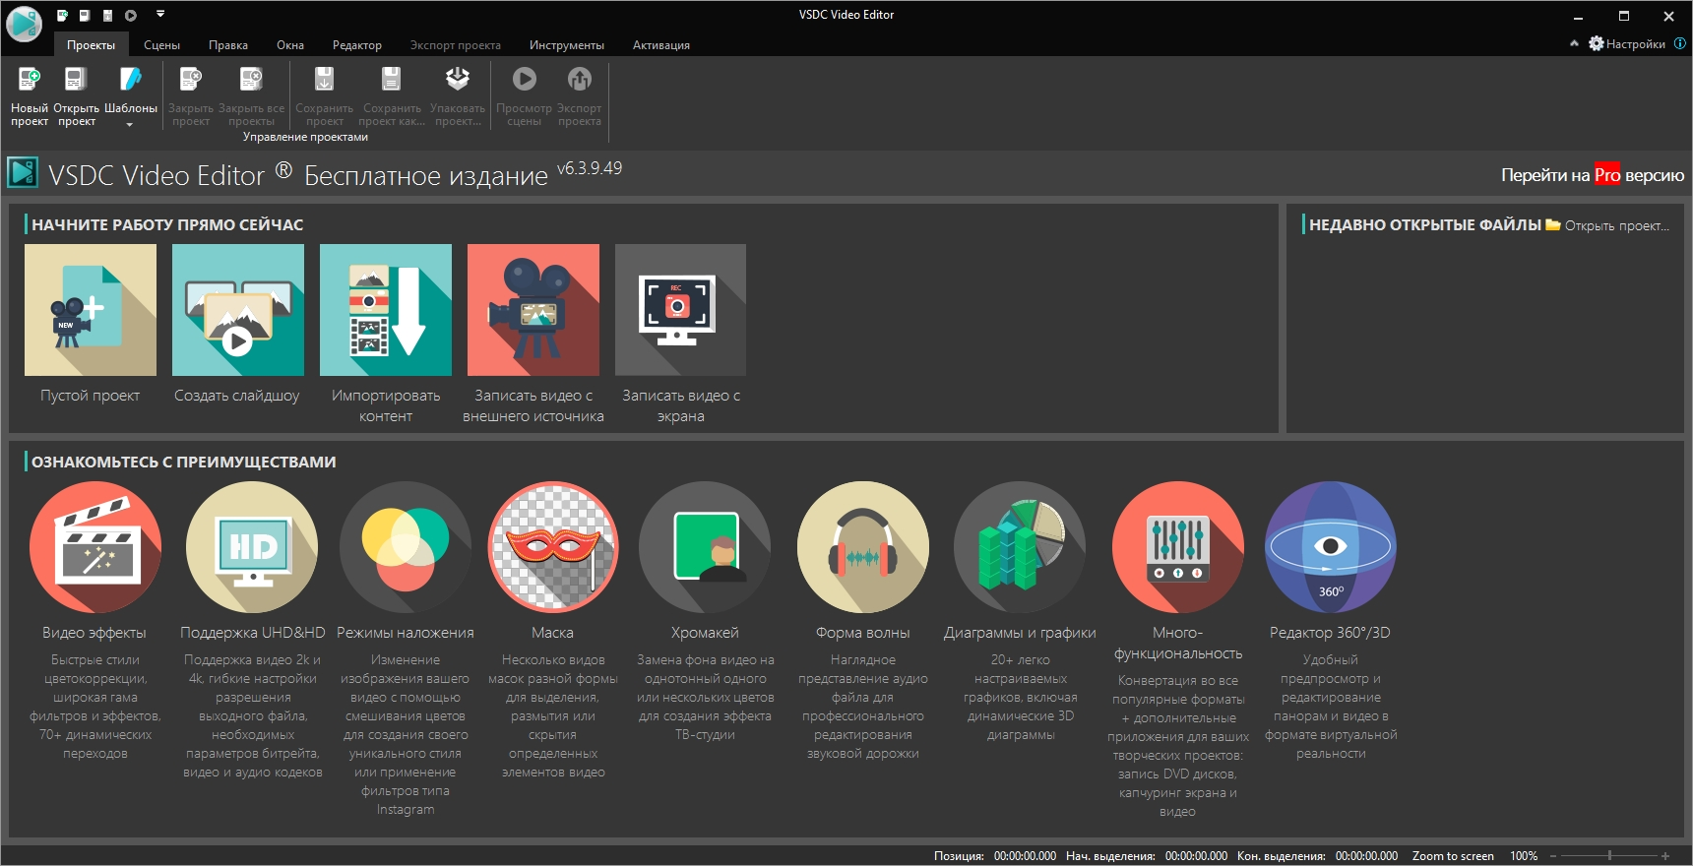Select the Записать видео с внешнего источника tile
Viewport: 1693px width, 866px height.
pyautogui.click(x=533, y=335)
